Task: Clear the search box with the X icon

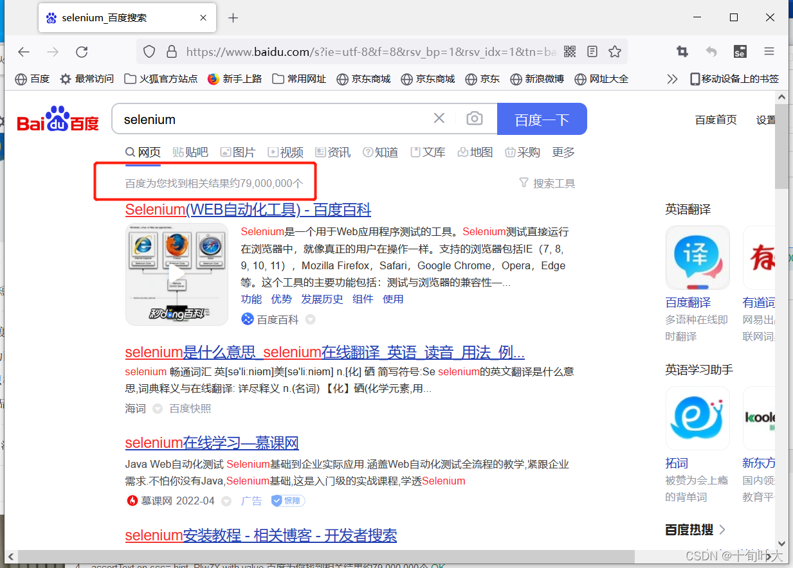Action: tap(439, 118)
